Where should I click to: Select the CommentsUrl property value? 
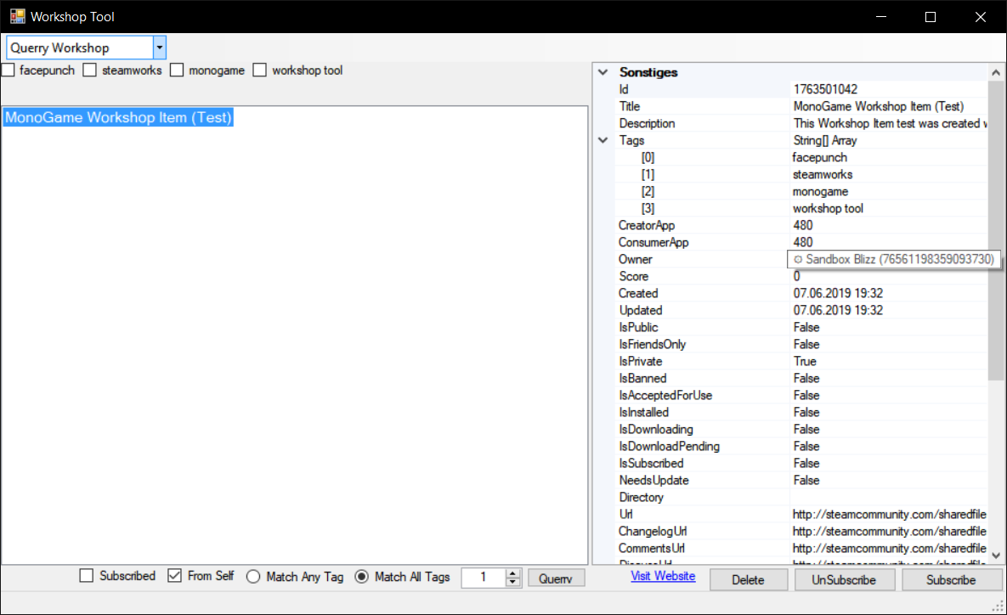point(890,548)
